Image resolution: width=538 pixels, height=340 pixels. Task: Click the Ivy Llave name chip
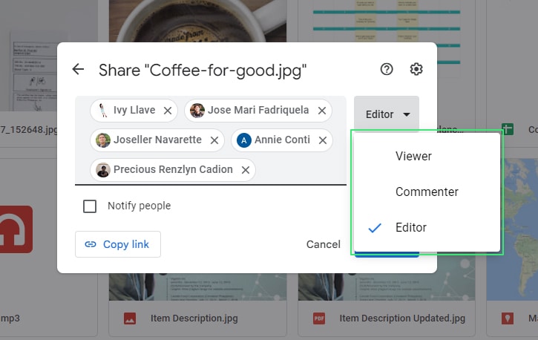pyautogui.click(x=134, y=111)
